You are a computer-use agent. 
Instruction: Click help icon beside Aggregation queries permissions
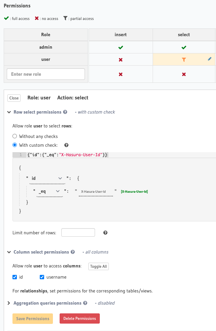(85, 303)
